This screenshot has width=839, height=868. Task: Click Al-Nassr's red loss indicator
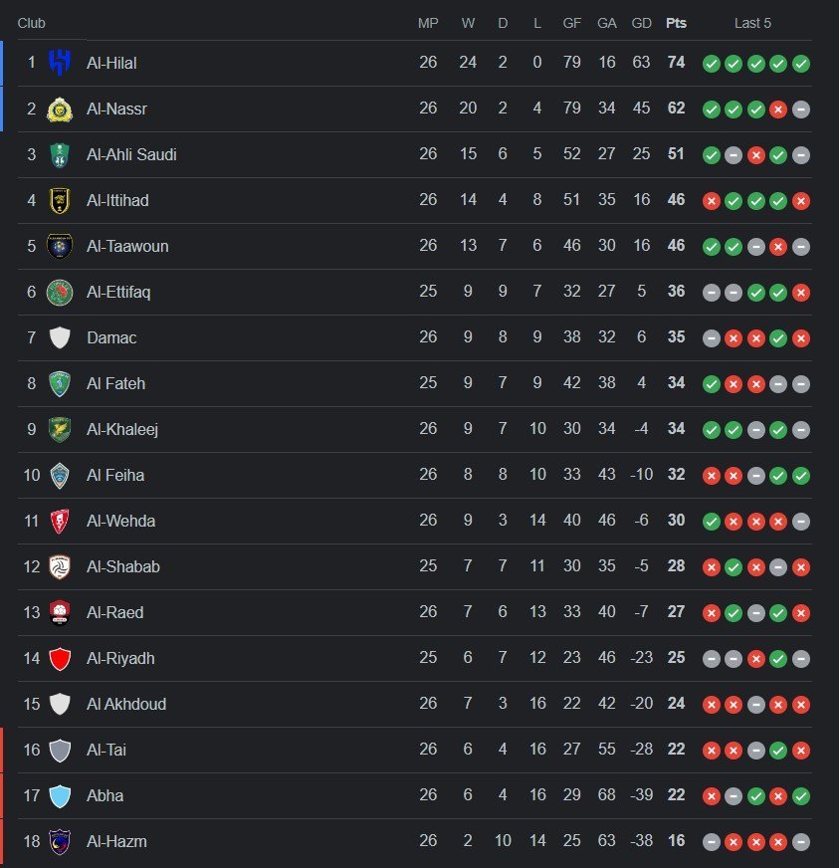tap(778, 109)
